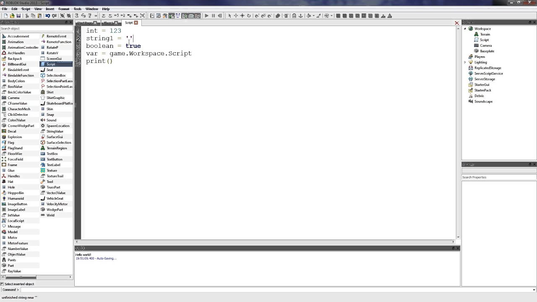Image resolution: width=537 pixels, height=302 pixels.
Task: Insert a Part from Basic Objects
Action: coord(10,266)
